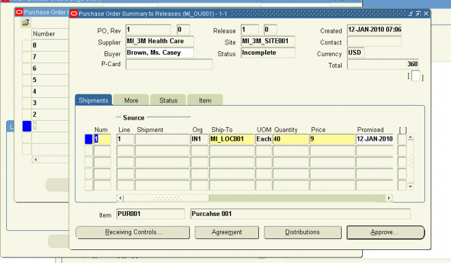Click the Created date field
451x263 pixels.
coord(374,29)
